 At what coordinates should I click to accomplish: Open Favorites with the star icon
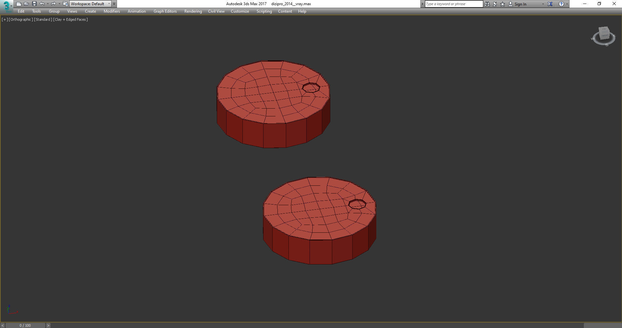[503, 4]
